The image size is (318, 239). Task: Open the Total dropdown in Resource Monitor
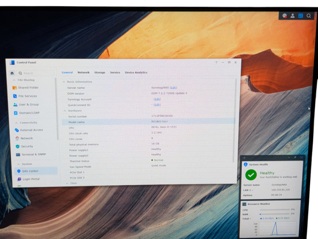[246, 219]
